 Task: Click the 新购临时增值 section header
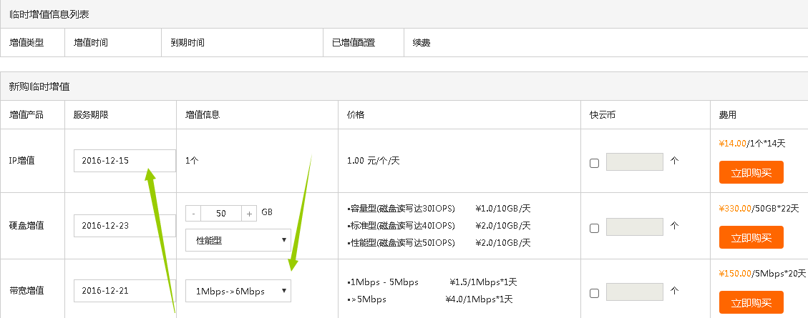(x=39, y=86)
